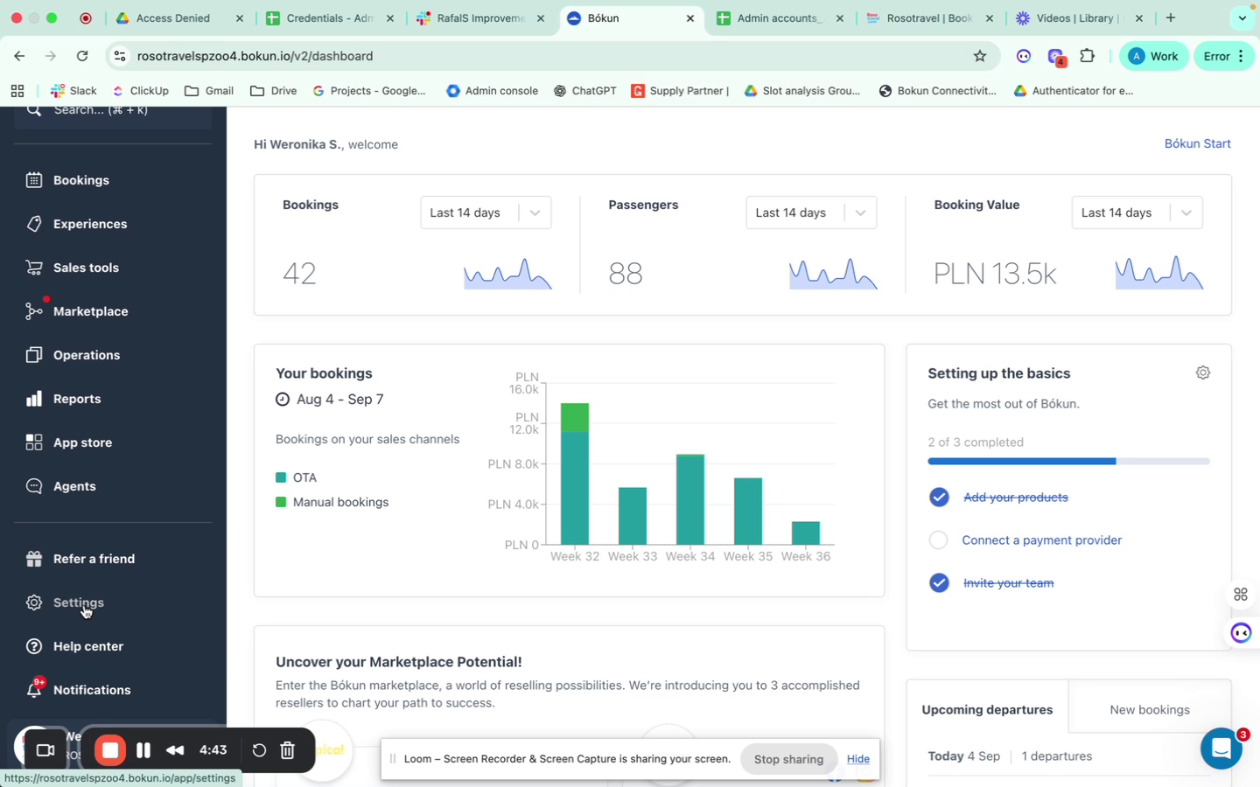1260x787 pixels.
Task: Open the Notifications bell icon
Action: [x=34, y=690]
